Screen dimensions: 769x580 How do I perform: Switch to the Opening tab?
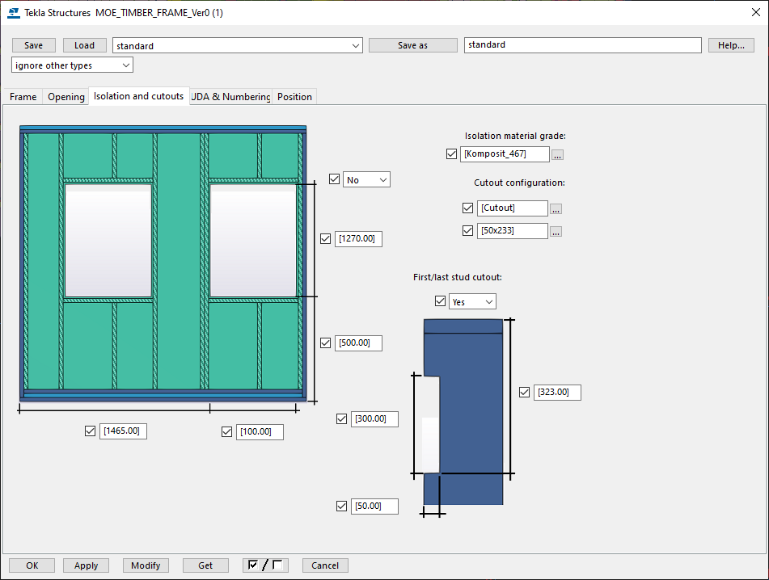66,96
